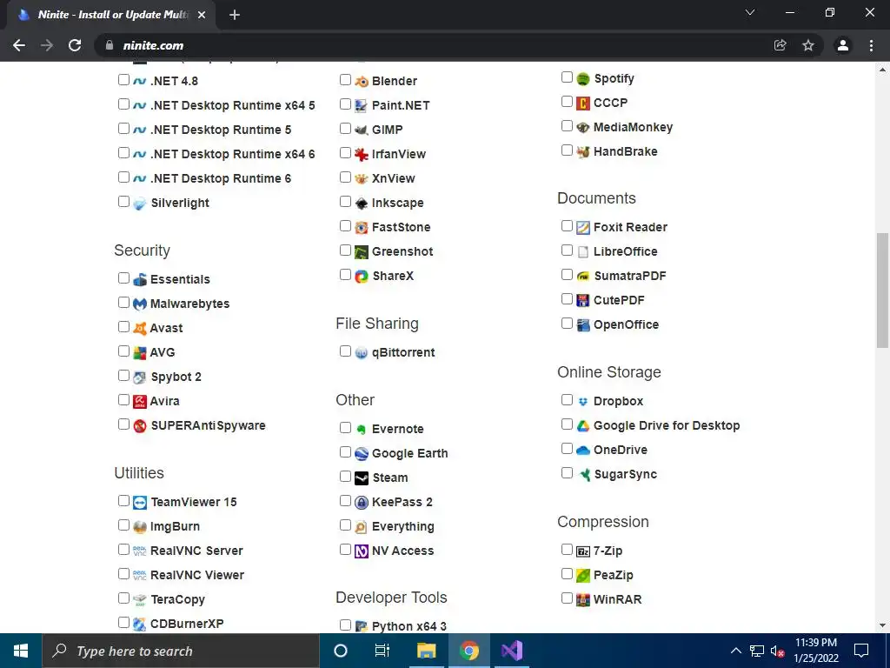Tick the Paint.NET checkbox
Image resolution: width=890 pixels, height=668 pixels.
345,104
